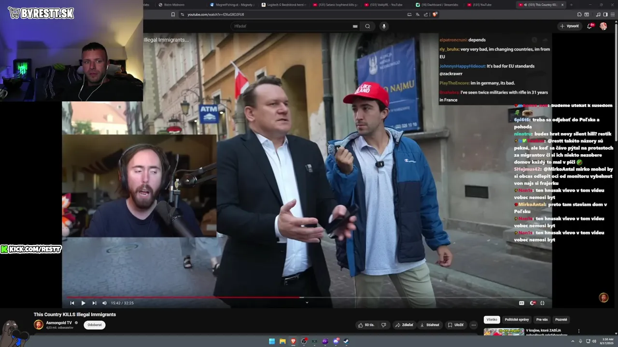The width and height of the screenshot is (618, 347).
Task: Start voice search with microphone icon
Action: [384, 26]
